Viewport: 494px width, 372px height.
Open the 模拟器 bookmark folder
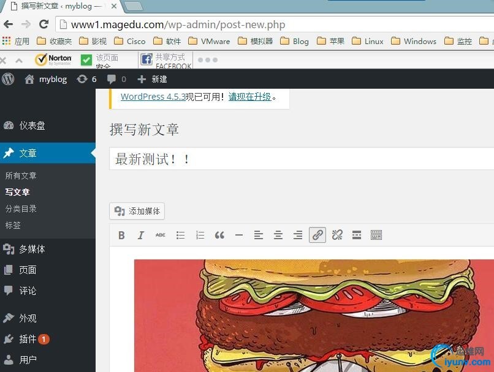click(255, 41)
